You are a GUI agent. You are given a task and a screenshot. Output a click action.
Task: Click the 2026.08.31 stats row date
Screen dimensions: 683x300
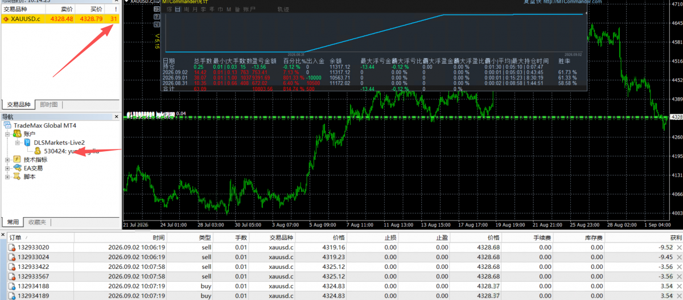[x=175, y=83]
